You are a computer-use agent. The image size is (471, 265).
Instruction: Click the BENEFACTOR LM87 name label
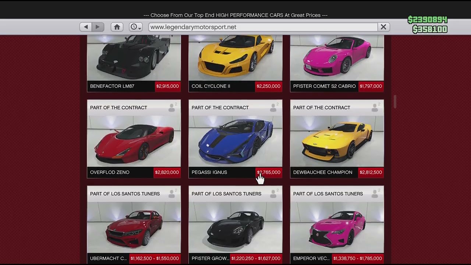click(x=112, y=86)
